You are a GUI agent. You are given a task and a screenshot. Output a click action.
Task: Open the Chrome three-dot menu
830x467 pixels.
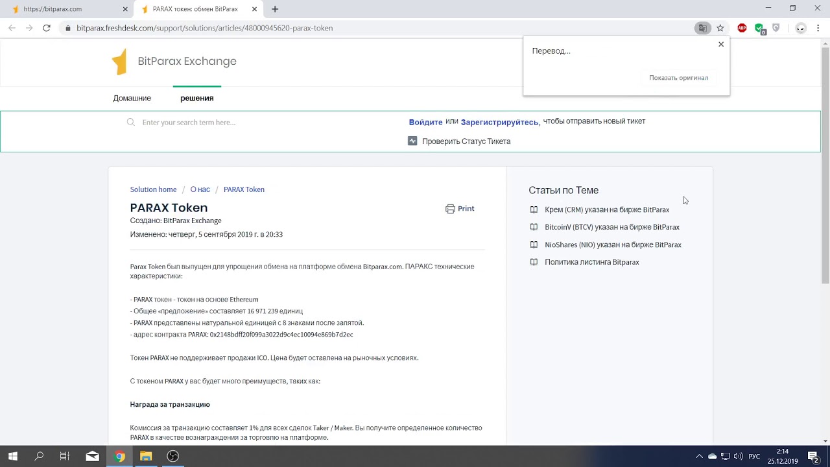[818, 28]
